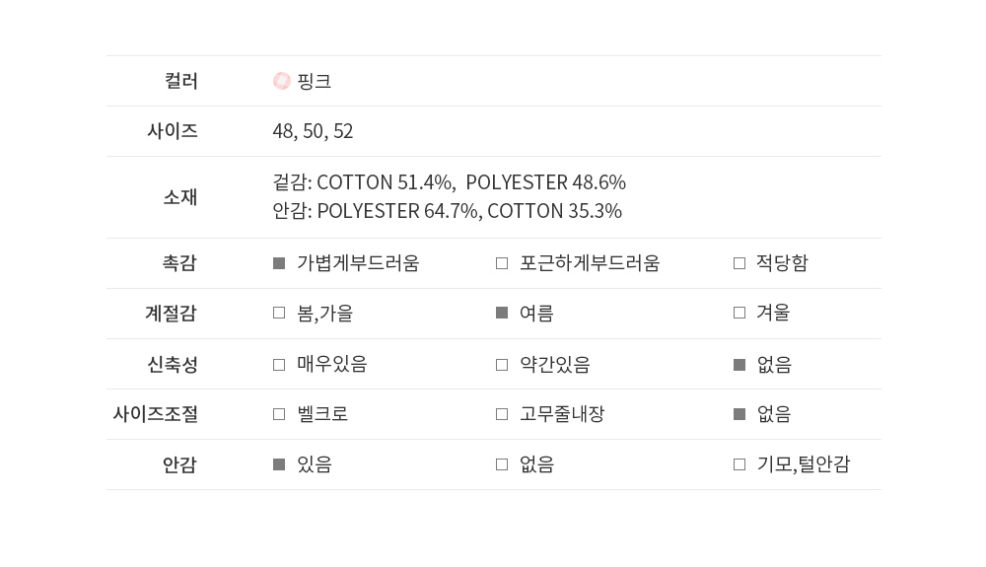This screenshot has height=567, width=986.
Task: Toggle the 약간있음 elasticity checkbox
Action: coord(502,365)
